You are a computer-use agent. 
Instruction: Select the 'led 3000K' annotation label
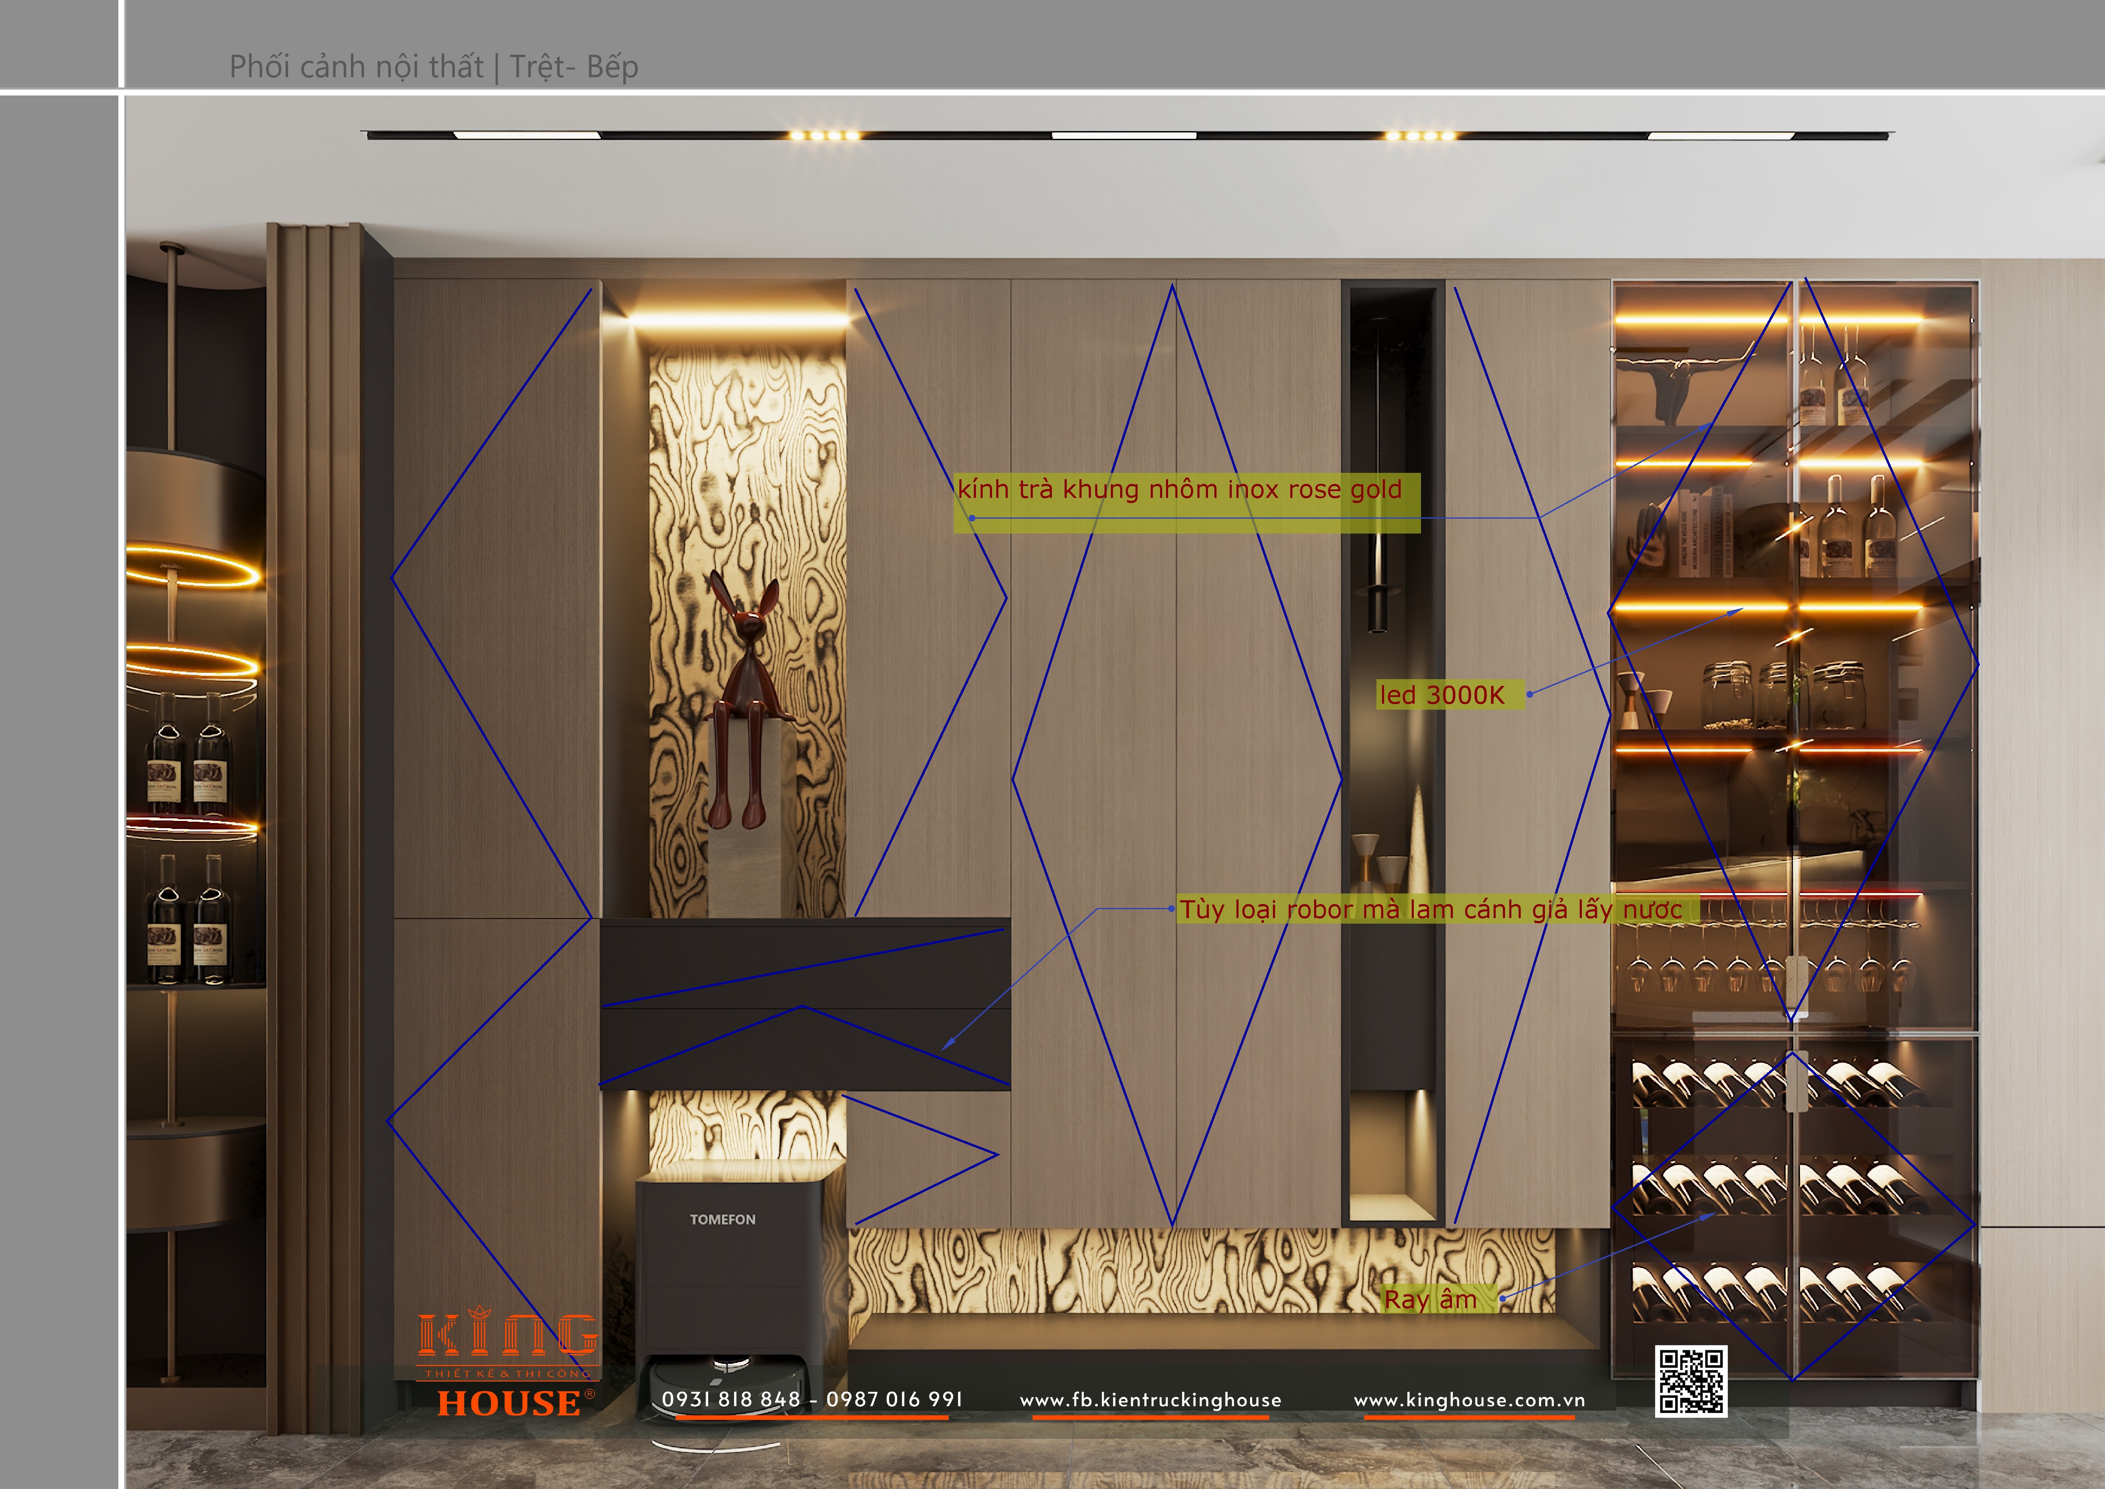1442,695
